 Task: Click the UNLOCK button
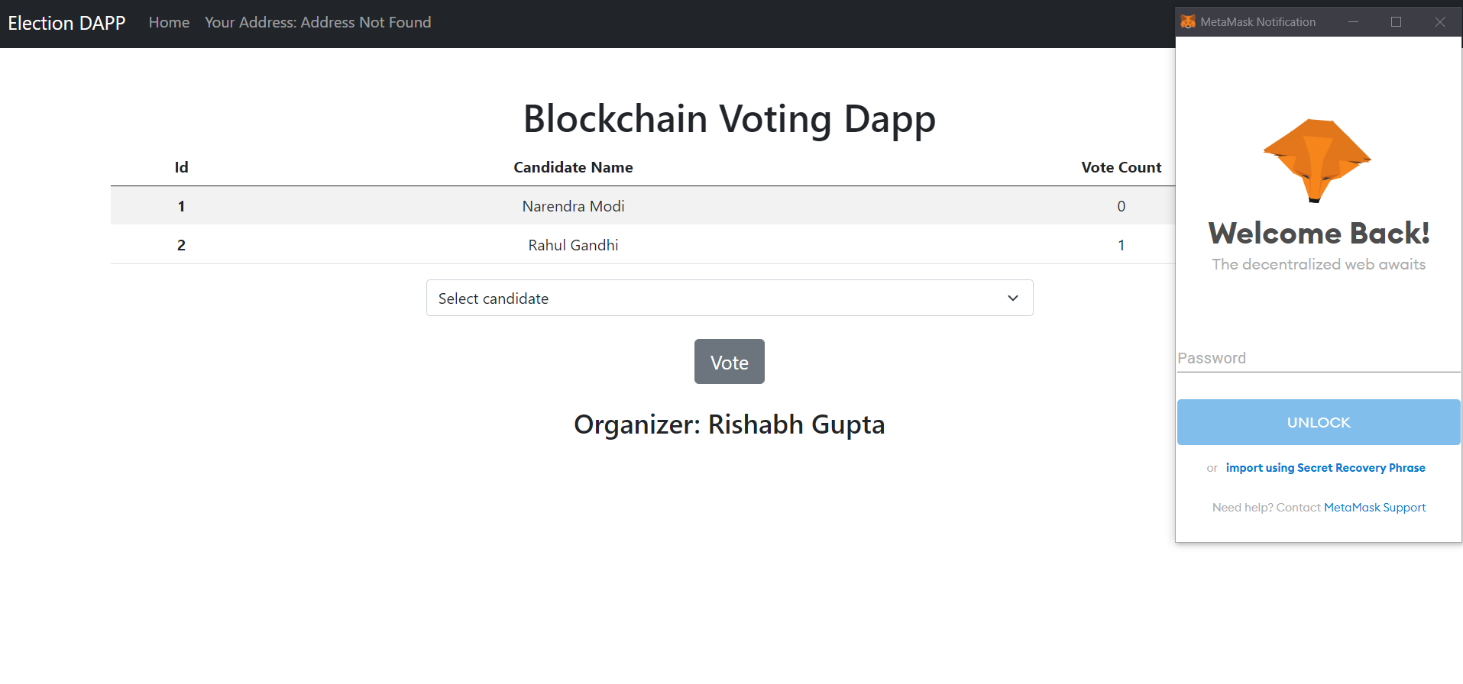pos(1319,422)
